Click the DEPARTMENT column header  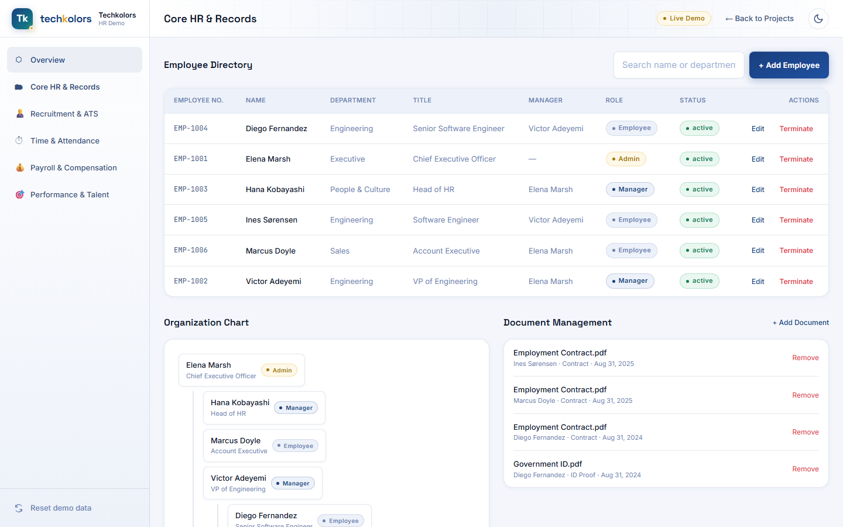point(353,100)
